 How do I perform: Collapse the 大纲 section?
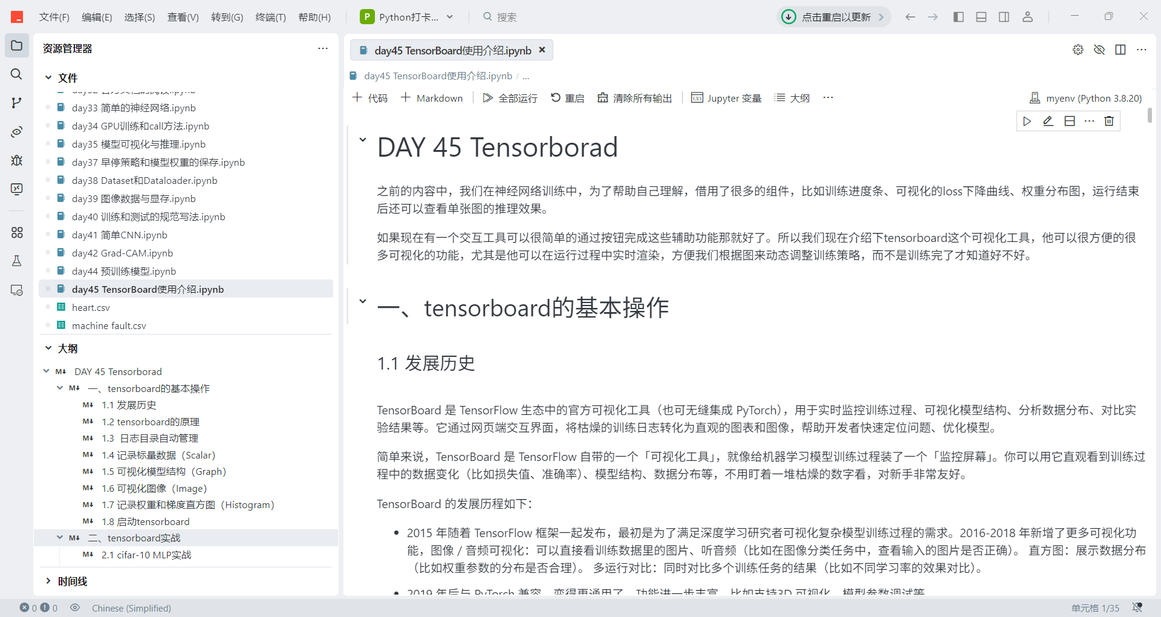click(x=48, y=348)
